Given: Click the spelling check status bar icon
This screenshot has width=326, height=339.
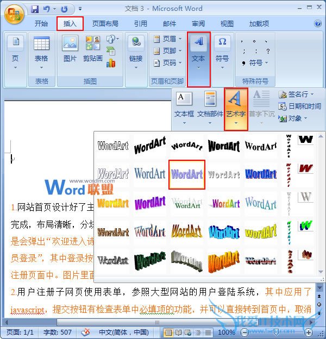Looking at the screenshot, I should 85,332.
